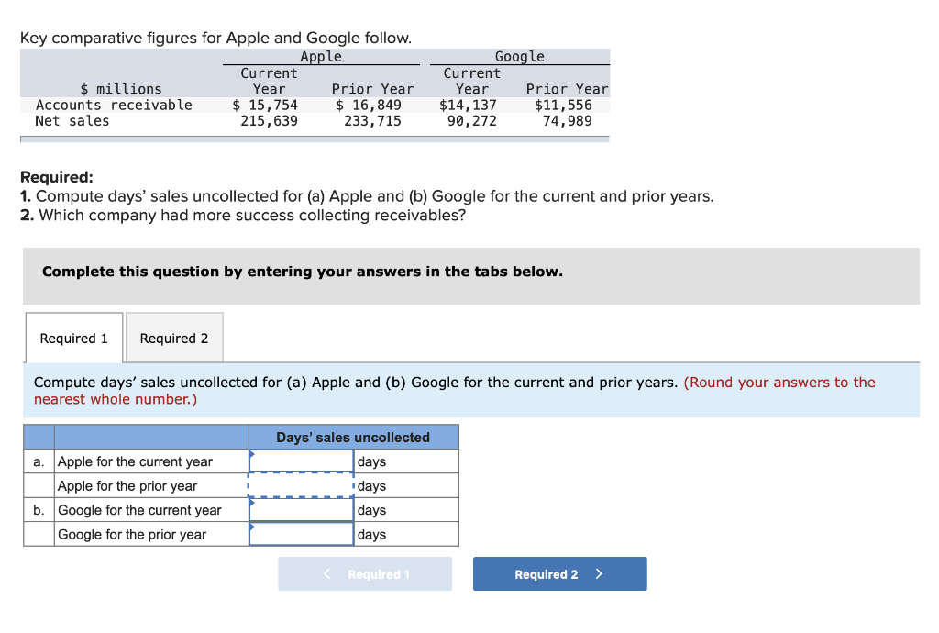This screenshot has width=939, height=633.
Task: Switch to the Required 2 tab
Action: point(173,338)
